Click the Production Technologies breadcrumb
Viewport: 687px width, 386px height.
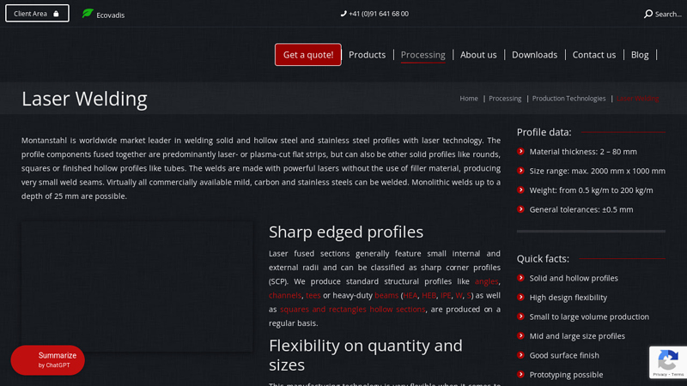click(568, 99)
